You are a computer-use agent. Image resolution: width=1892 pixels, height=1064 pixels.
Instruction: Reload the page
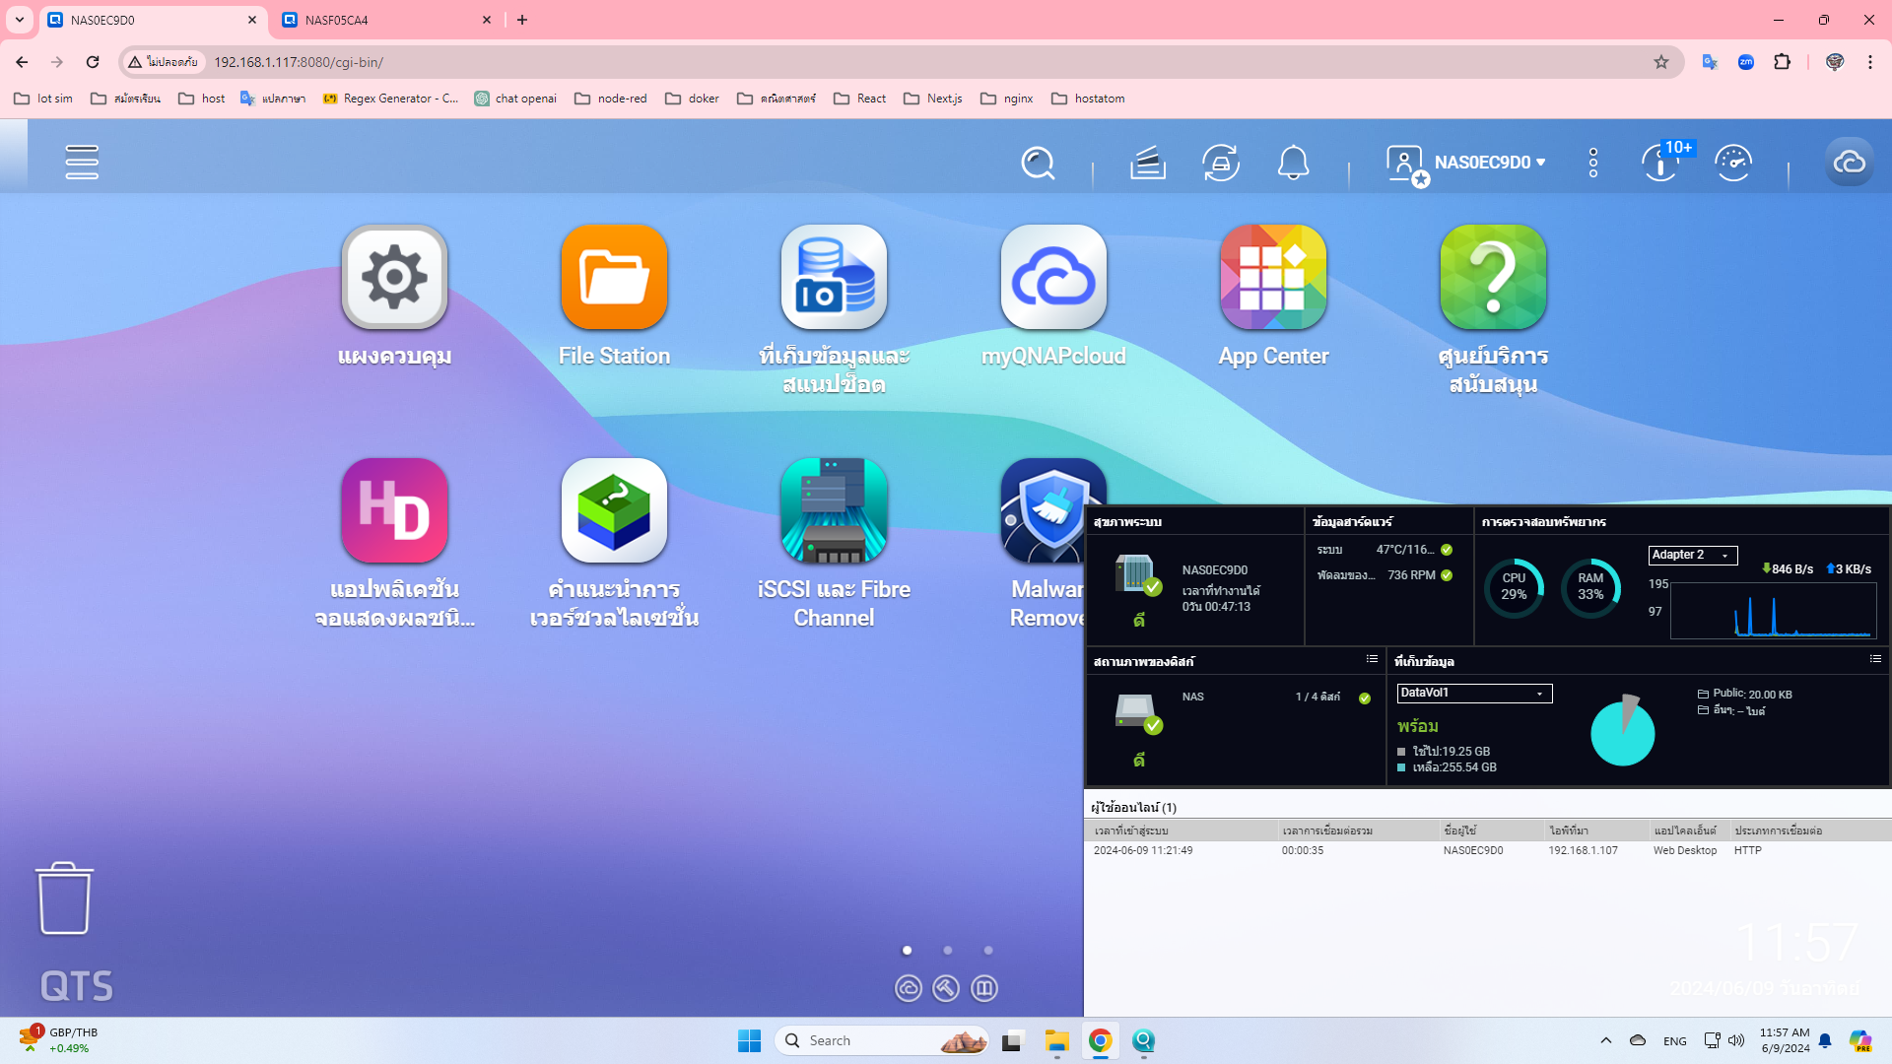click(93, 62)
